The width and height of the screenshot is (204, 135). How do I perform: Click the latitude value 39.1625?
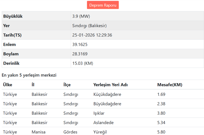pyautogui.click(x=80, y=44)
